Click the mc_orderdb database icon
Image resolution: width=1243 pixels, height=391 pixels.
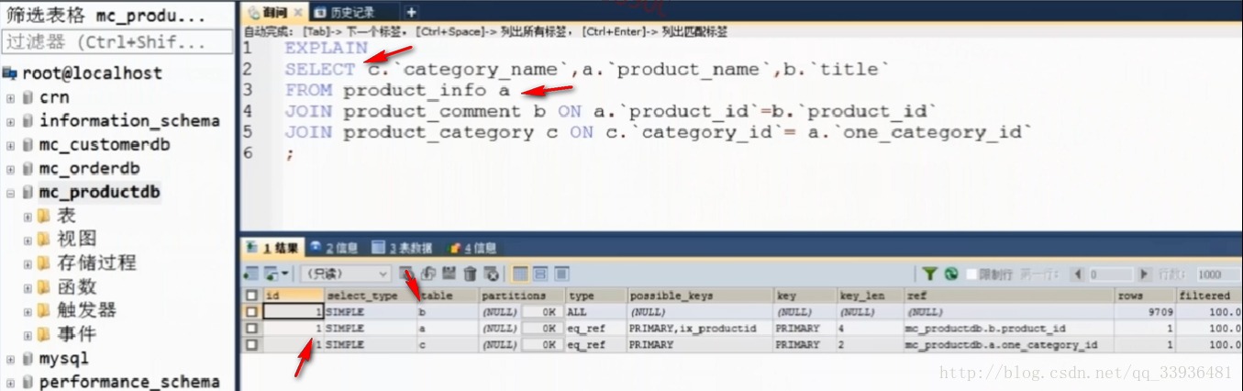point(28,169)
